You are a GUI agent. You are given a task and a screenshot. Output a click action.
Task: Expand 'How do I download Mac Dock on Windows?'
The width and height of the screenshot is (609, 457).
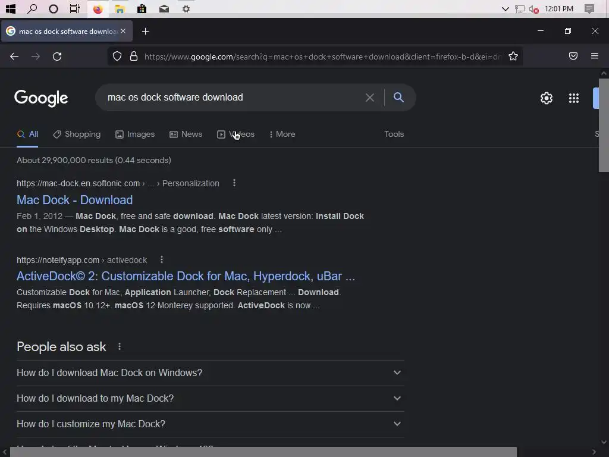210,373
